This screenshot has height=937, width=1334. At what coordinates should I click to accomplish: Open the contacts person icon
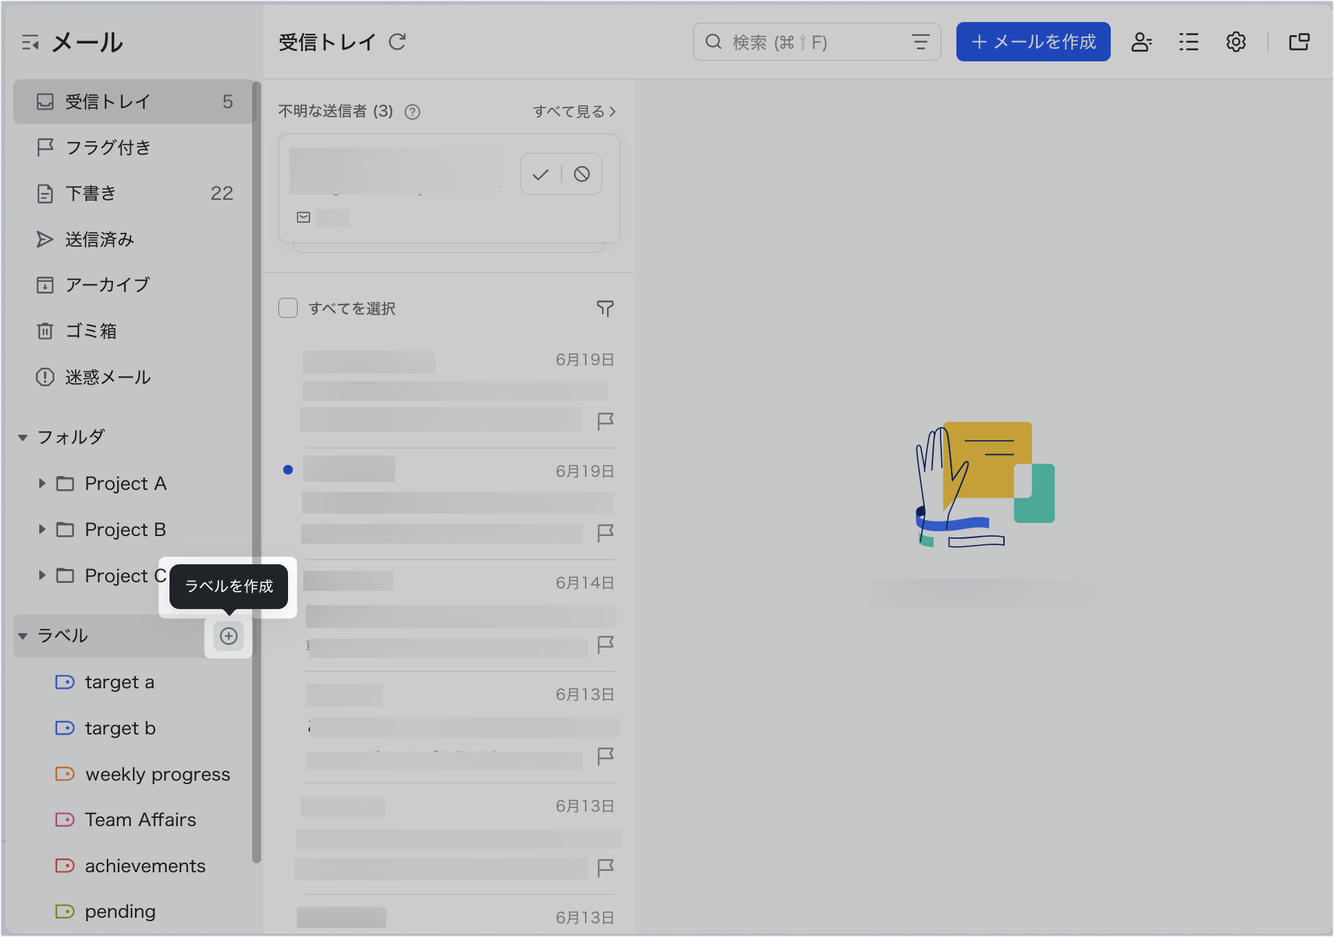(1141, 42)
